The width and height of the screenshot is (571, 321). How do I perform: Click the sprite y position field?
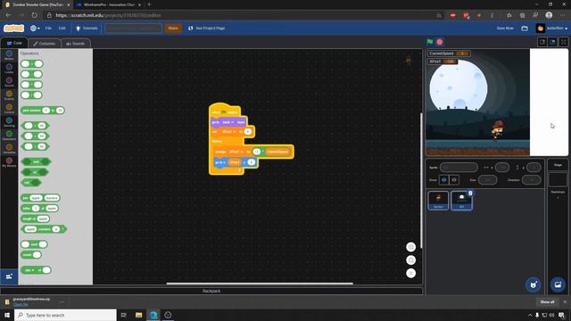(x=534, y=168)
